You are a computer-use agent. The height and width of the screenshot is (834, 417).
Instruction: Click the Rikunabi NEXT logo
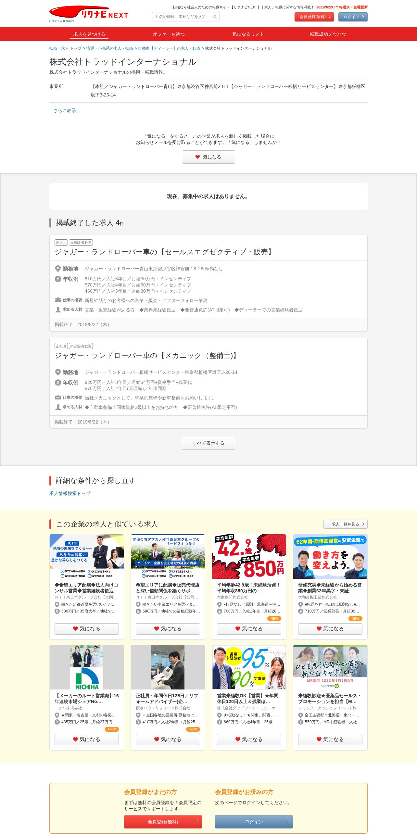pos(88,14)
